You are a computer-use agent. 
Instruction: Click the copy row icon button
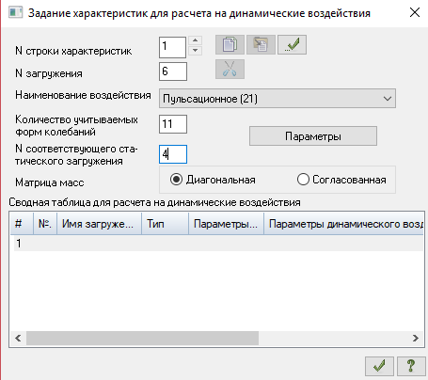coord(230,44)
